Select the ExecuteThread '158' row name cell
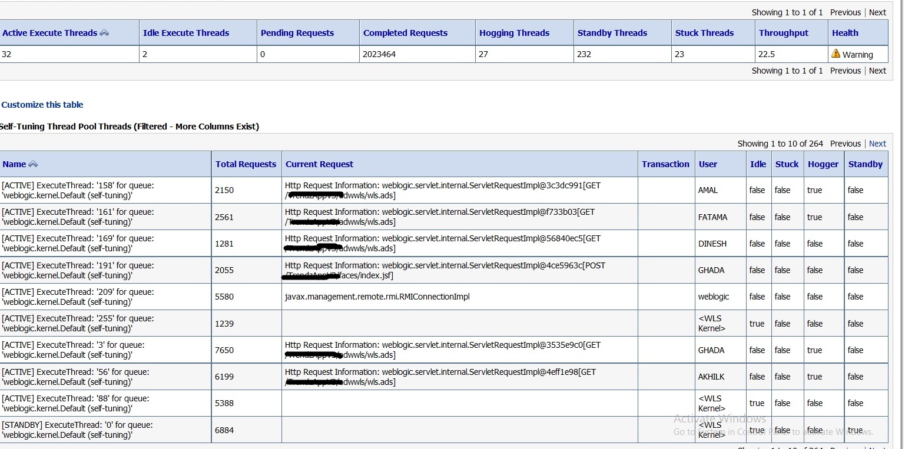 (x=78, y=190)
